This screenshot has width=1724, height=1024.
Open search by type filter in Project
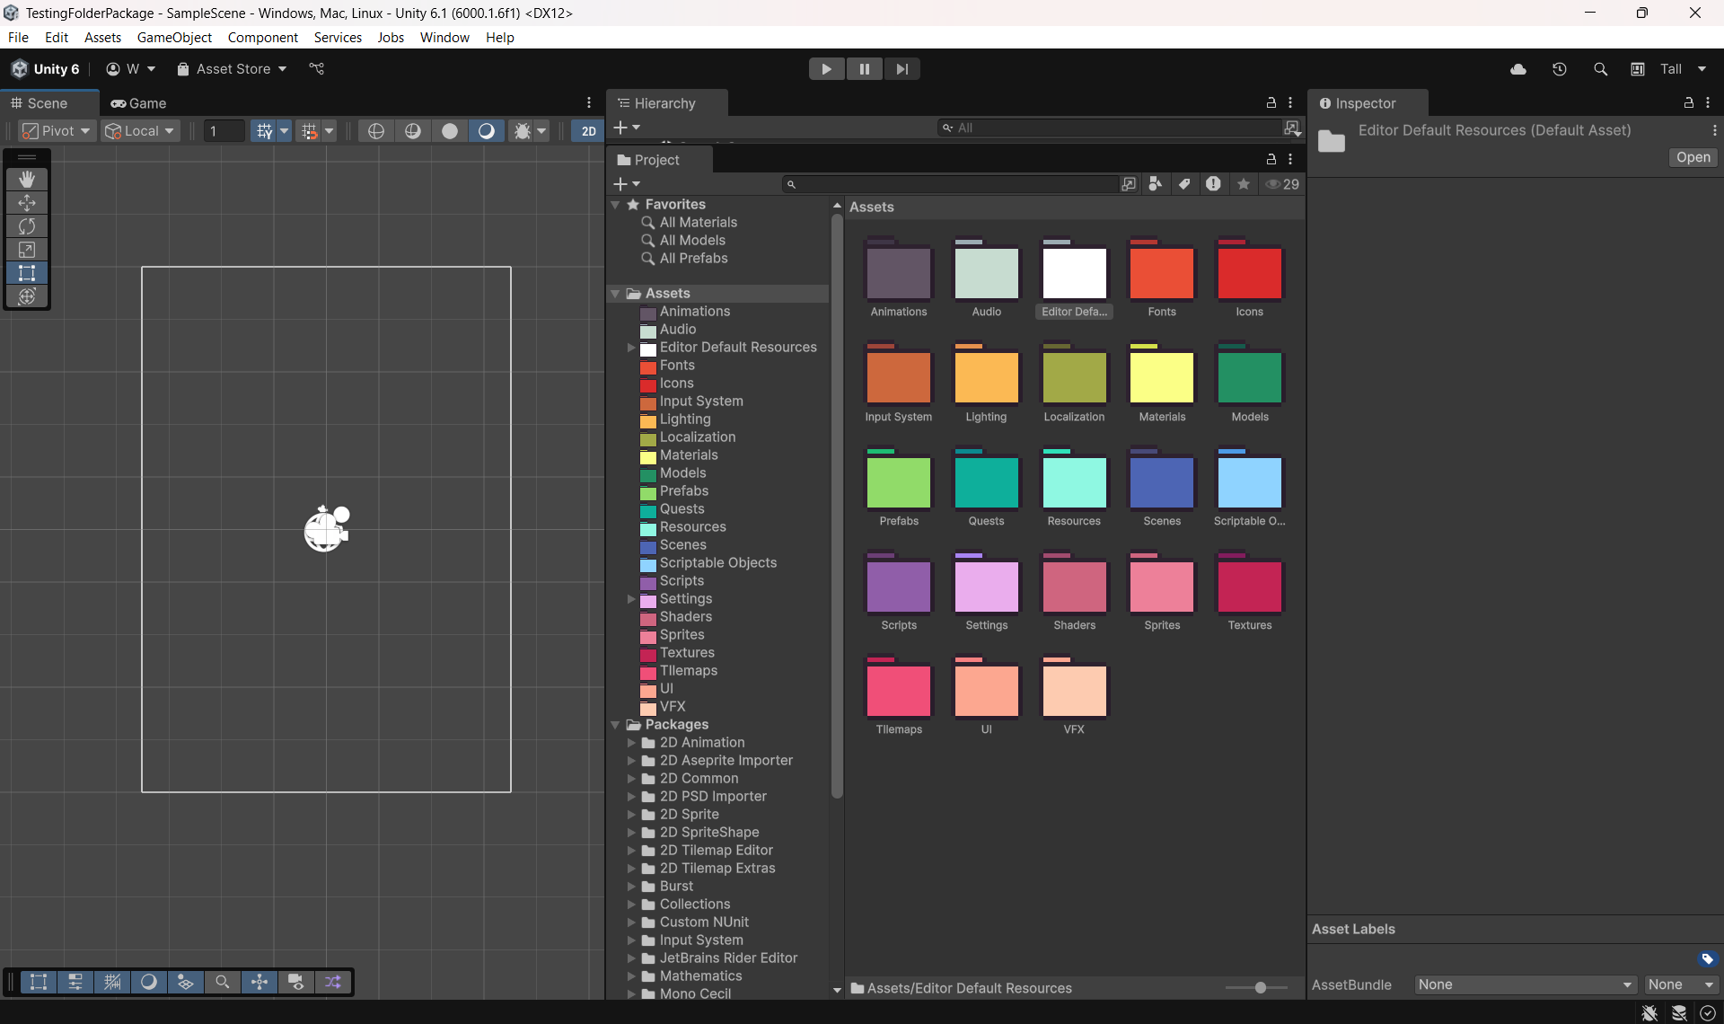1156,184
